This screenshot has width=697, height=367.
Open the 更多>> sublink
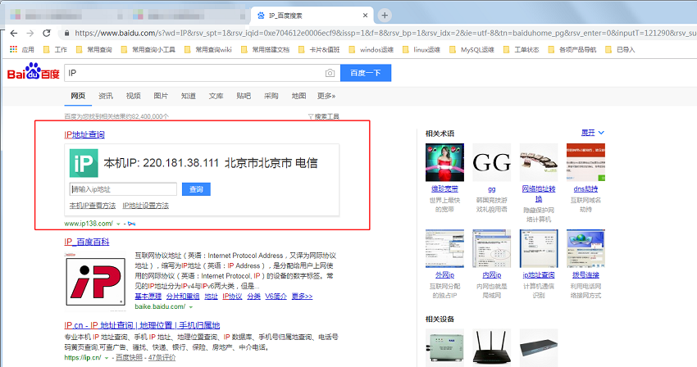tap(302, 297)
